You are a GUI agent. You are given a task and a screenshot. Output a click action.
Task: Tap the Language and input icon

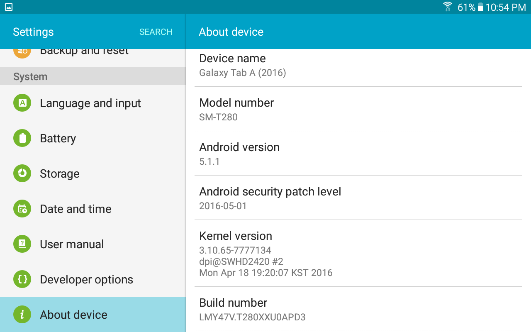click(x=22, y=103)
